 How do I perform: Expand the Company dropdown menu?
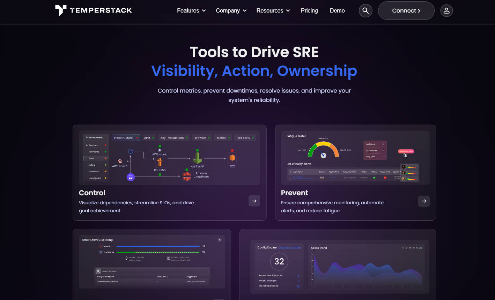pyautogui.click(x=231, y=11)
